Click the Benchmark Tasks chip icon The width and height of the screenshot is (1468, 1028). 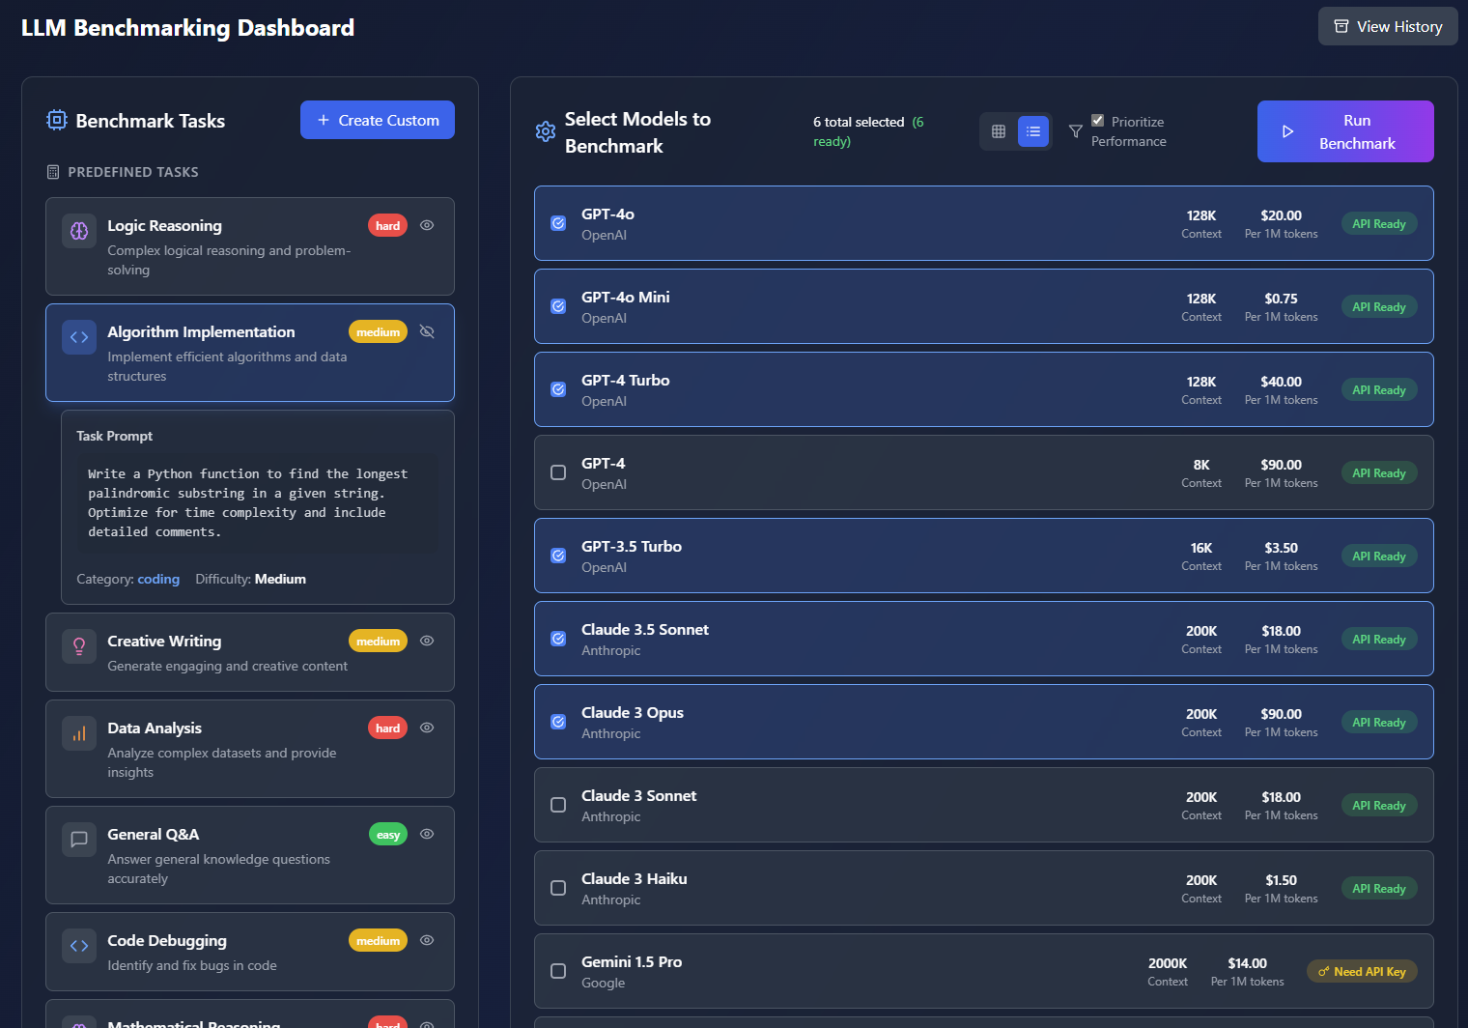(x=57, y=120)
